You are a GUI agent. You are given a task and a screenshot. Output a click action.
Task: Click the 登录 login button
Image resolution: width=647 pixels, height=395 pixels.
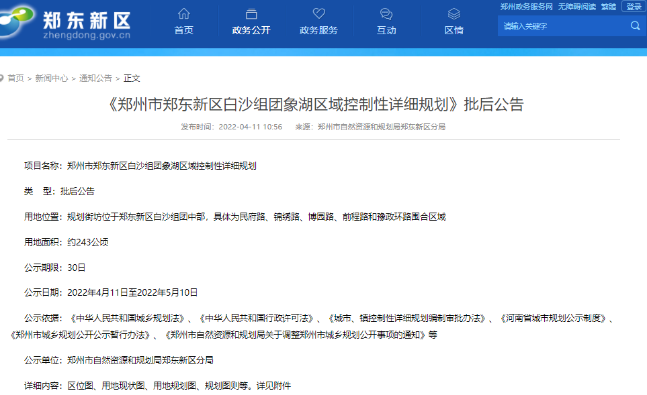click(x=634, y=7)
